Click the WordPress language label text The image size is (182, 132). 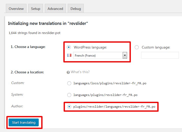pos(90,47)
